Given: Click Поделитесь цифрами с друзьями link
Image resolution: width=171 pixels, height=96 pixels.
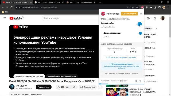Looking at the screenshot, I should point(121,58).
